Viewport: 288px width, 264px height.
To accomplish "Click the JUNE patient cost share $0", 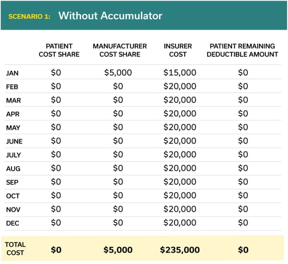I will [x=56, y=141].
